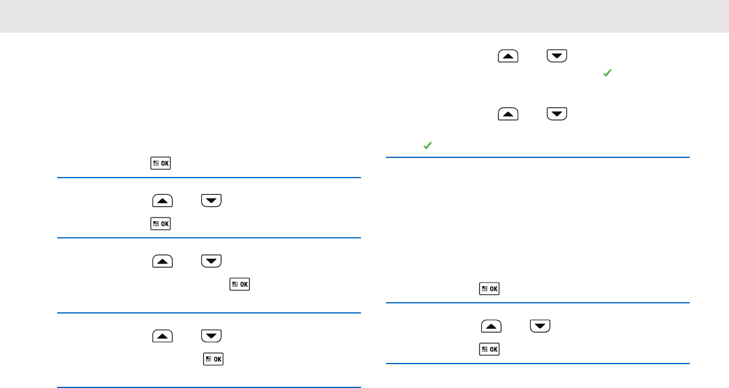Viewport: 729px width, 388px height.
Task: Click the up arrow above second left OK button
Action: click(x=163, y=201)
